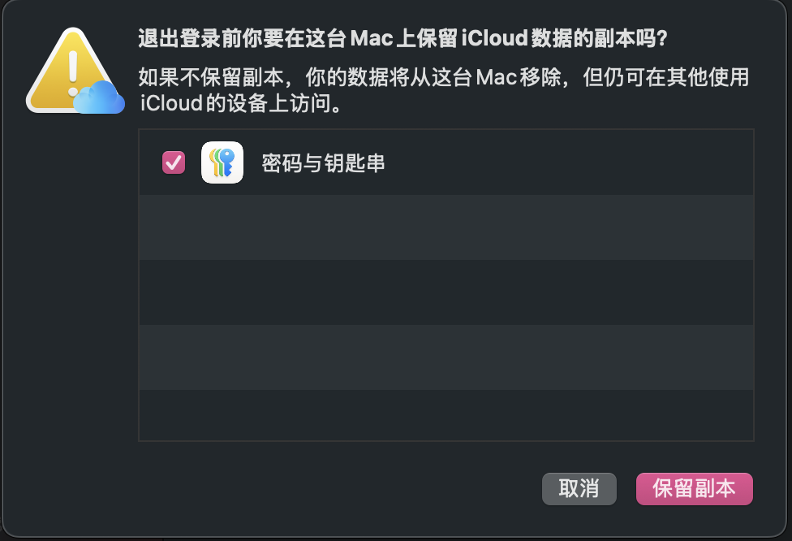Click the lower lighter empty list row
The width and height of the screenshot is (792, 541).
(446, 357)
